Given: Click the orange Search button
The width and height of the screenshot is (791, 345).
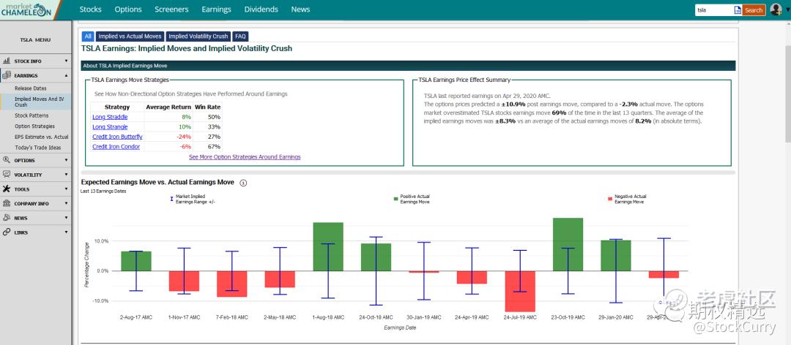Looking at the screenshot, I should (754, 10).
